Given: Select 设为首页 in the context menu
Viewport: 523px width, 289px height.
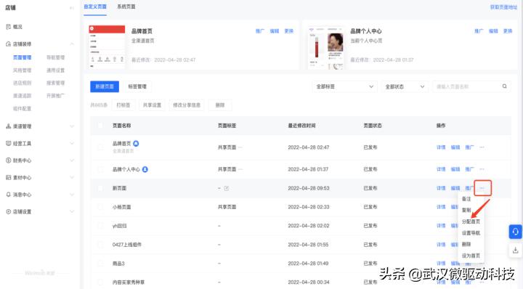Looking at the screenshot, I should point(471,256).
